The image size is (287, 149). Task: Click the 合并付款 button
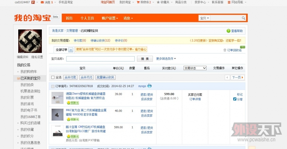(x=70, y=77)
